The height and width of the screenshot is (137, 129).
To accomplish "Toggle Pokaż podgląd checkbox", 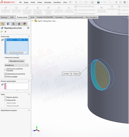I will (x=5, y=77).
